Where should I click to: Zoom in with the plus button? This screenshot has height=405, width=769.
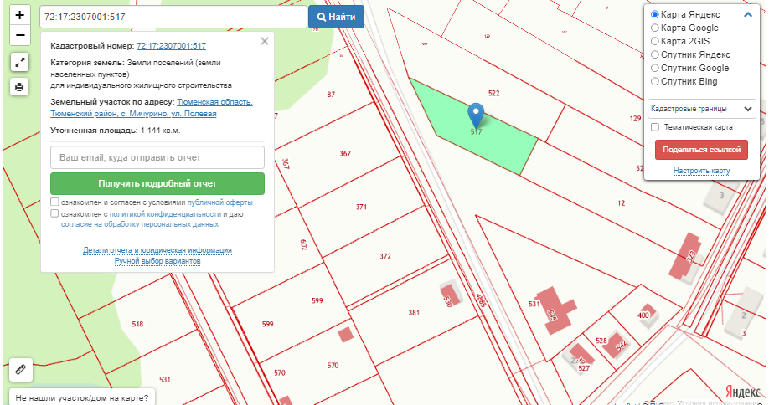point(20,15)
